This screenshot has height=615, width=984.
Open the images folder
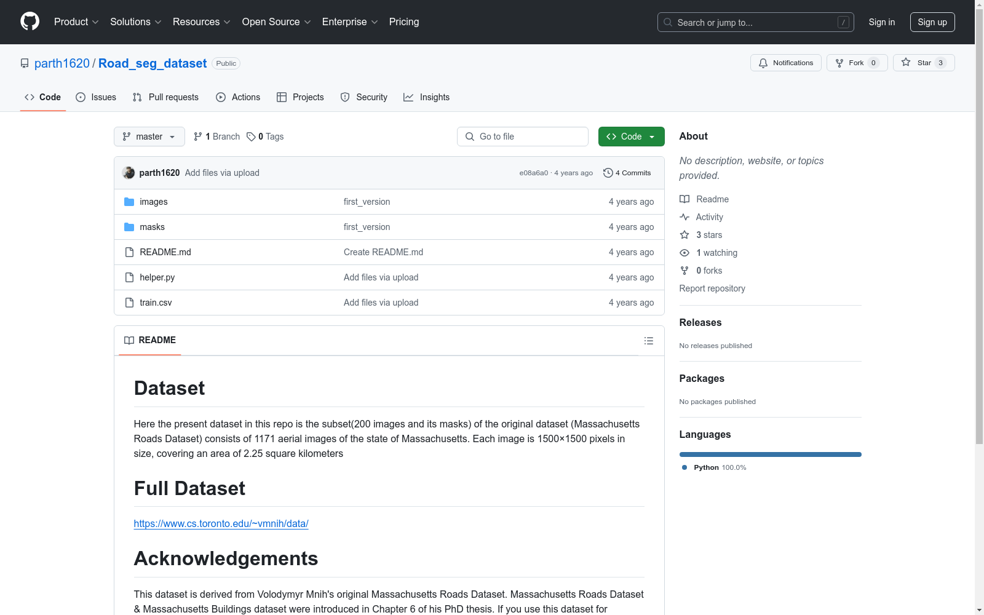(154, 202)
